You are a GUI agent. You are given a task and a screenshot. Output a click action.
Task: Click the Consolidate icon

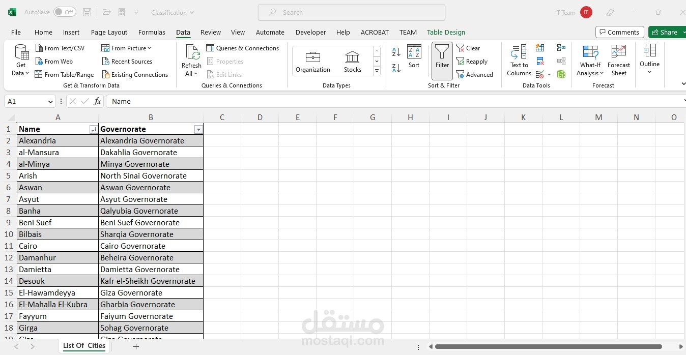click(x=561, y=48)
